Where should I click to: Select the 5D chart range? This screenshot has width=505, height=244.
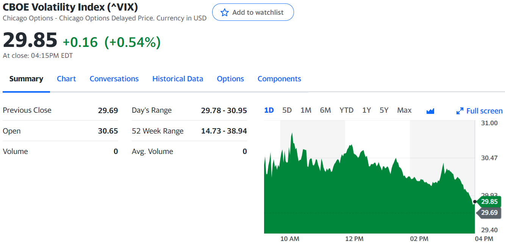tap(287, 110)
